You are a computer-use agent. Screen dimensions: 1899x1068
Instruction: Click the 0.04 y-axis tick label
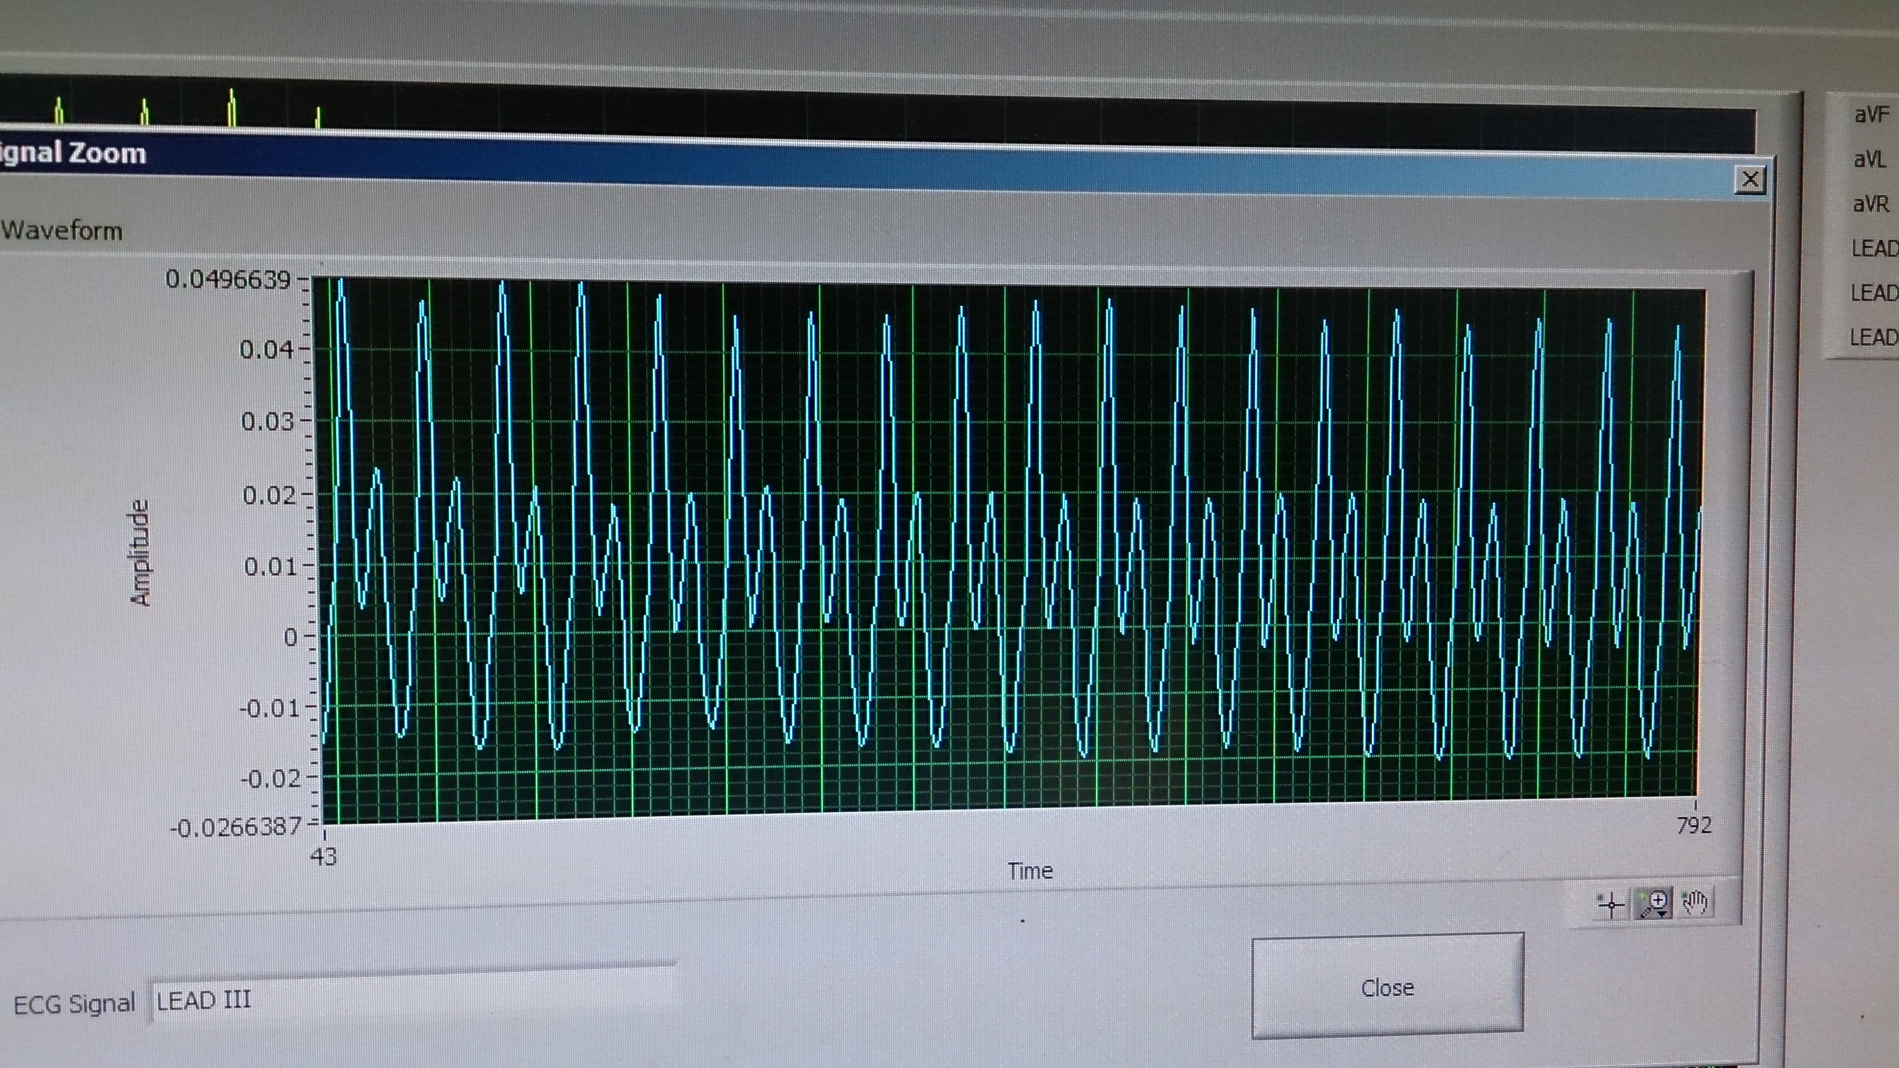(x=267, y=349)
